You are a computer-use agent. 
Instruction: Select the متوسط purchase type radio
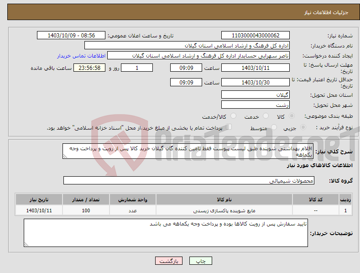(x=274, y=127)
